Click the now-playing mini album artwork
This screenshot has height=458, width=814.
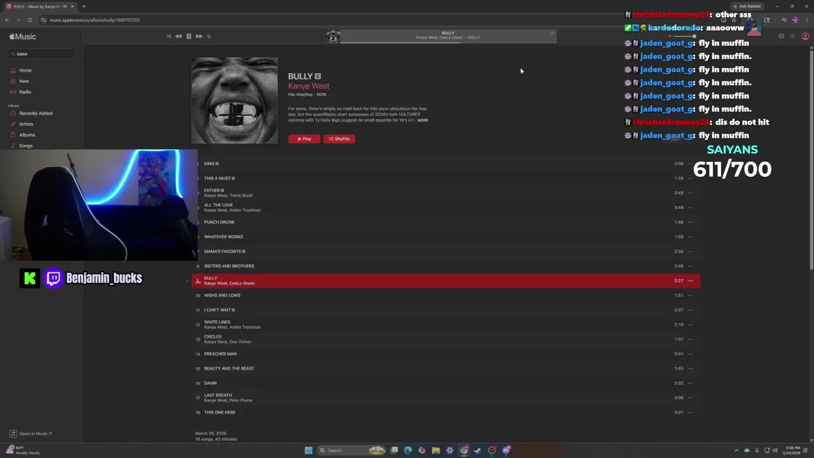tap(333, 36)
